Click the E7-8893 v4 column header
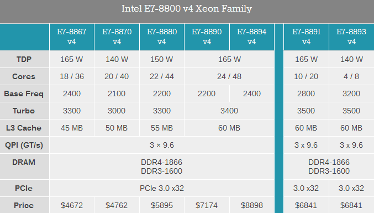This screenshot has width=374, height=213. pos(351,37)
